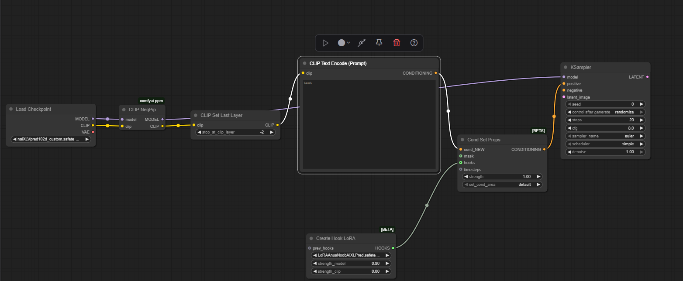Open the set_cond_area dropdown showing default
Screen dimensions: 683x281
pyautogui.click(x=502, y=185)
